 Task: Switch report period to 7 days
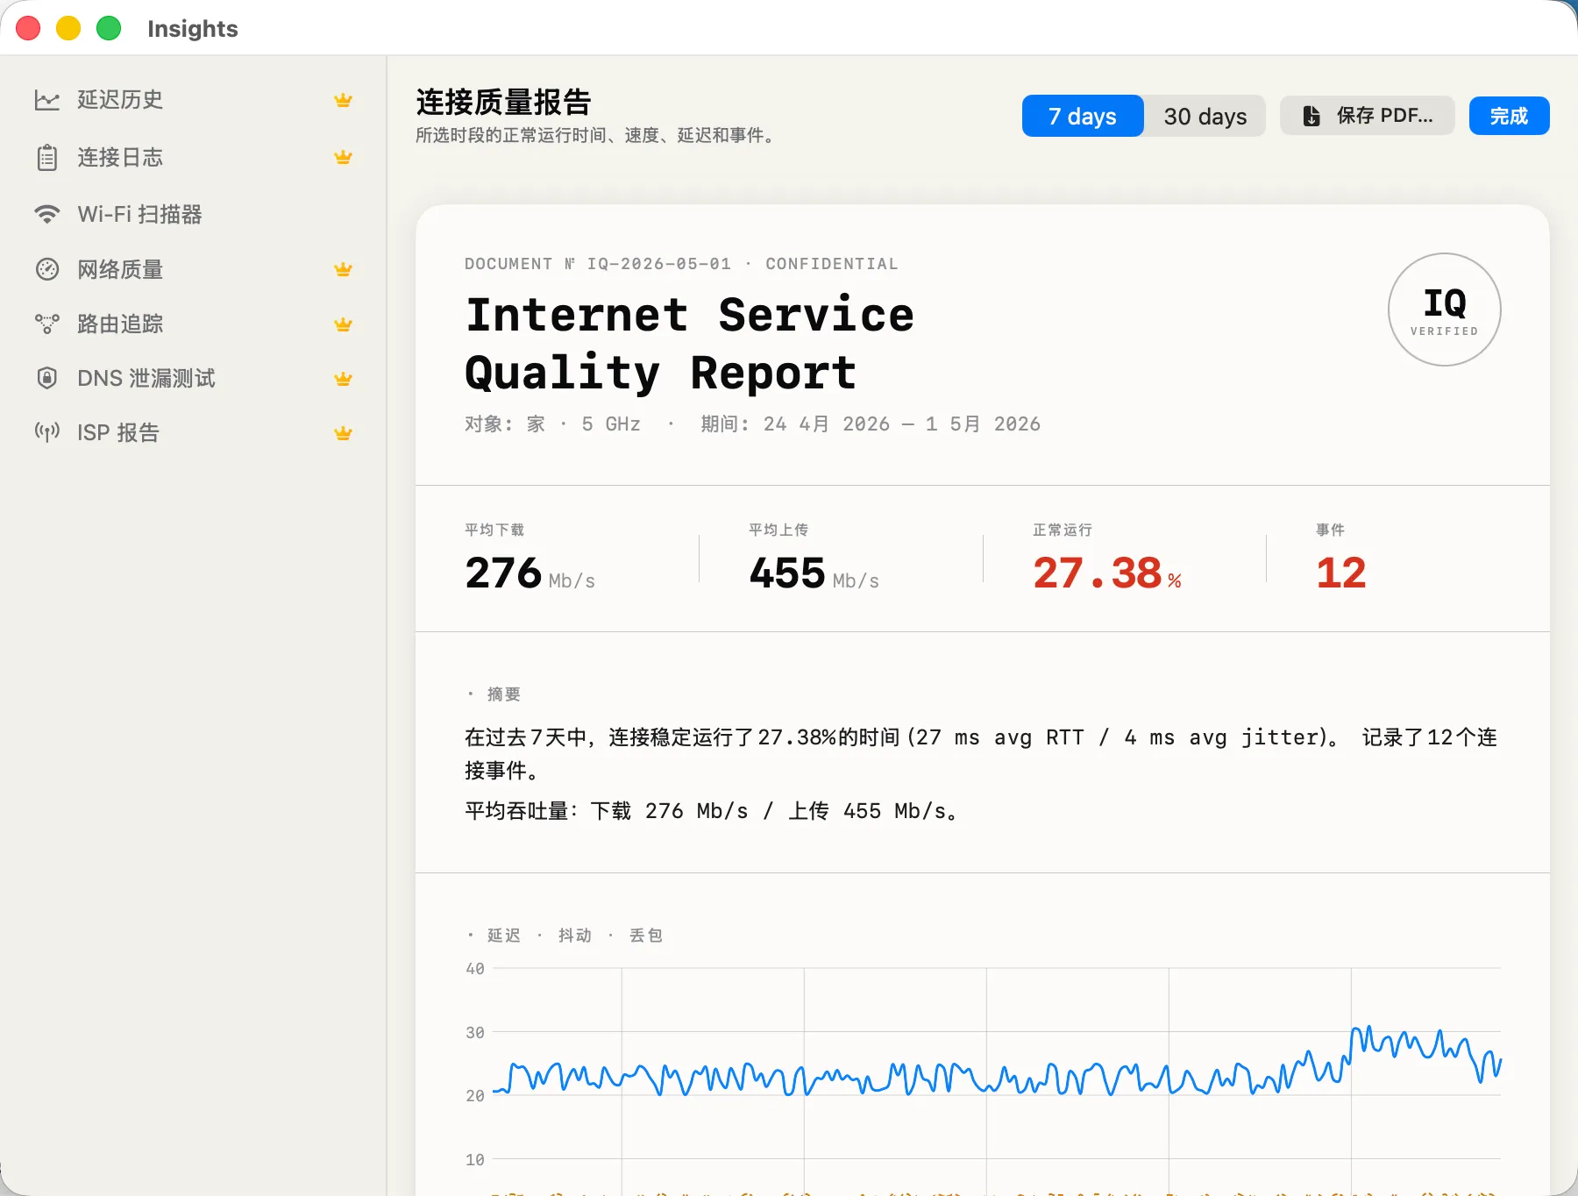pyautogui.click(x=1083, y=116)
